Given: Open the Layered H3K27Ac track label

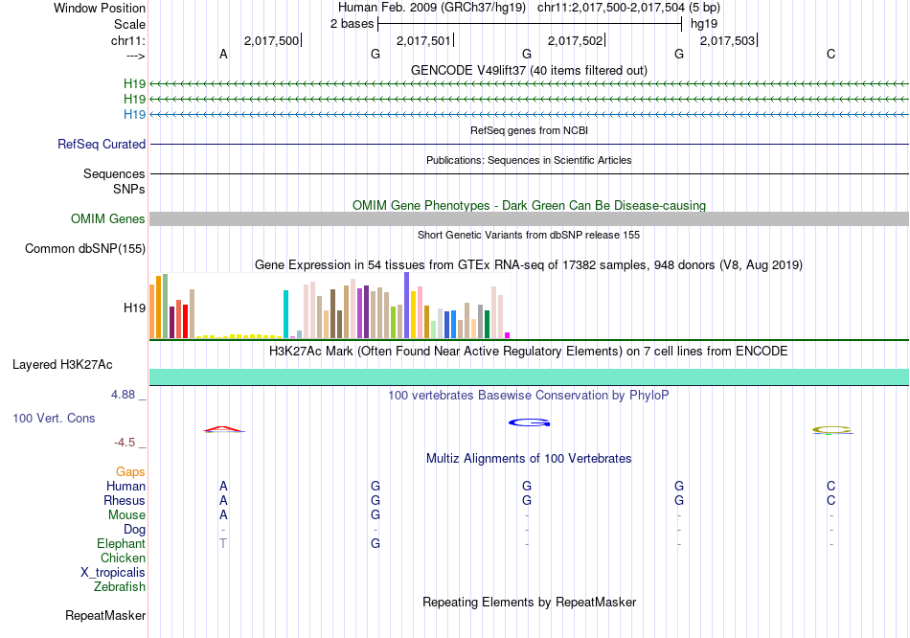Looking at the screenshot, I should (x=62, y=365).
